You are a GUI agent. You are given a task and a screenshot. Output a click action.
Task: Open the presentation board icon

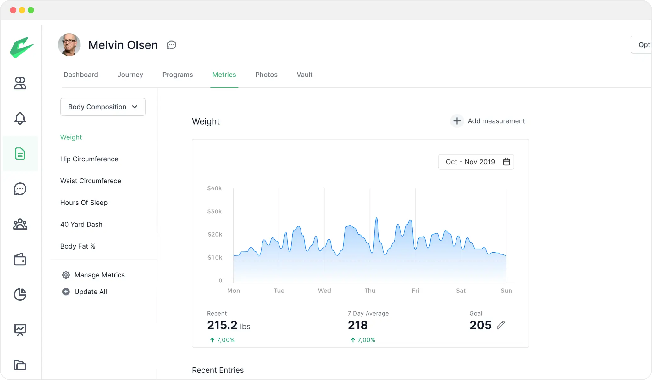20,330
